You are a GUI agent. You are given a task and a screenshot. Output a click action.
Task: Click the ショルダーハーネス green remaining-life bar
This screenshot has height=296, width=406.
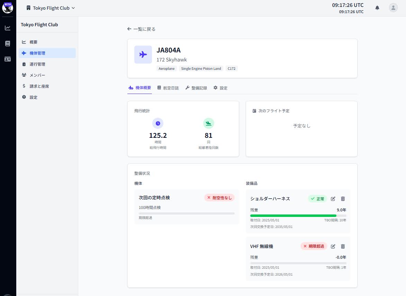click(x=298, y=216)
